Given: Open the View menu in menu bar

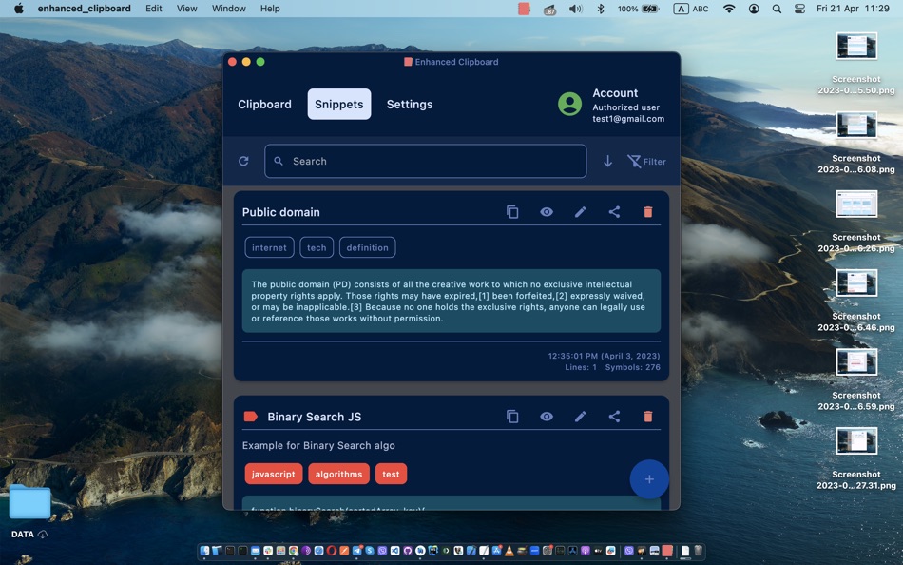Looking at the screenshot, I should click(x=186, y=9).
